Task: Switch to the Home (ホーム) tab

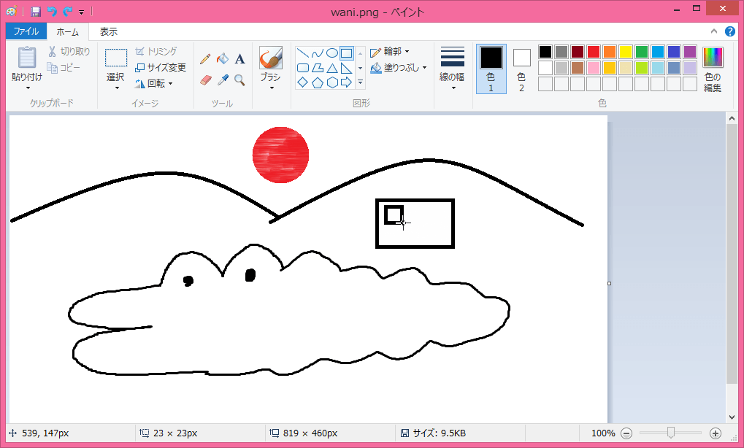Action: [x=67, y=32]
